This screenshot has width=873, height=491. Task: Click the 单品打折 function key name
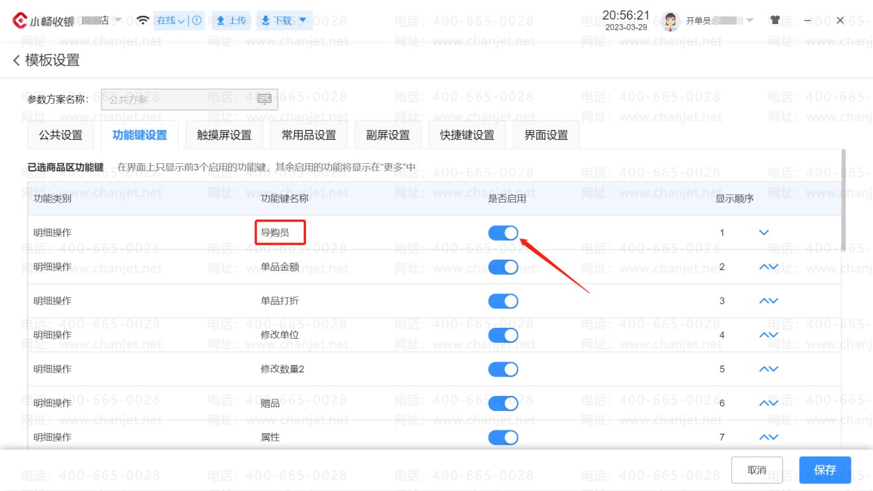click(x=280, y=301)
